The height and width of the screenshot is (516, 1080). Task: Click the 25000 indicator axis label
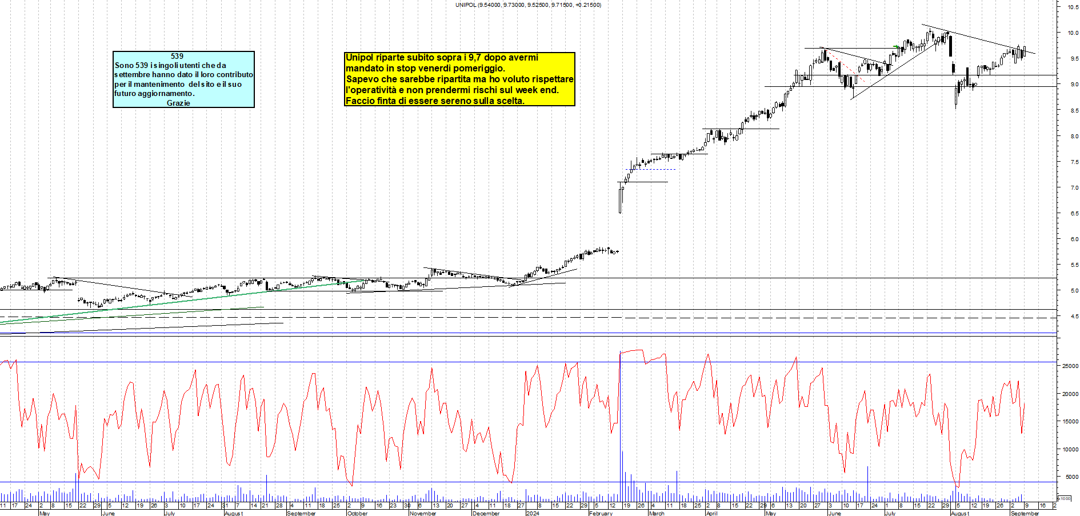pyautogui.click(x=1070, y=366)
